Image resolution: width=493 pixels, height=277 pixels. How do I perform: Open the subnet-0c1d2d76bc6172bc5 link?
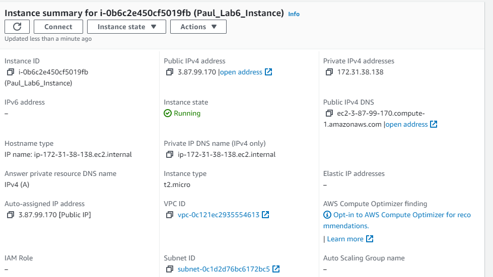tap(224, 269)
